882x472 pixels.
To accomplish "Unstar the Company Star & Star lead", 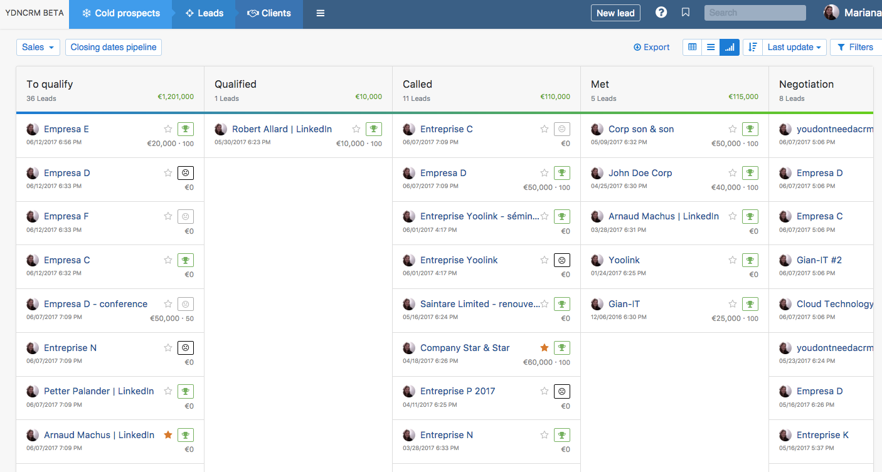I will (x=544, y=347).
